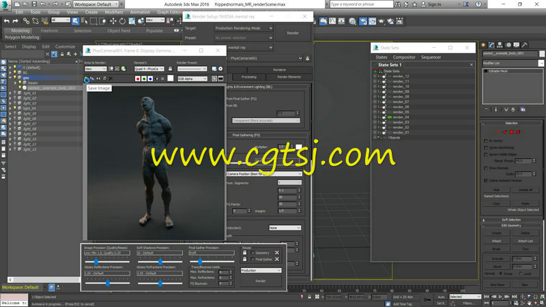Choose the Select and Move tool
The width and height of the screenshot is (546, 307).
point(113,21)
